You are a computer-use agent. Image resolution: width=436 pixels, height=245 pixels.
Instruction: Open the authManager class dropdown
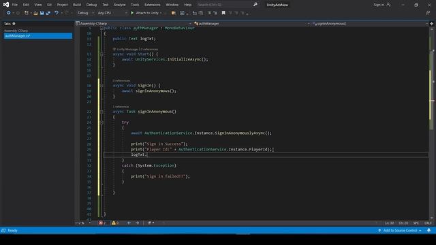click(x=251, y=24)
